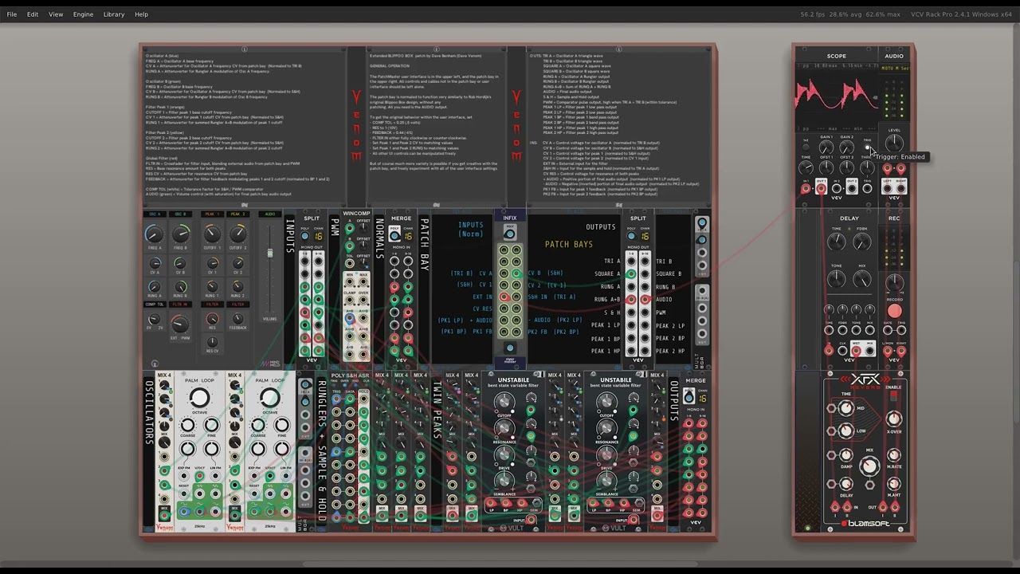Click the XFX Reverb DAMP knob

pos(845,454)
